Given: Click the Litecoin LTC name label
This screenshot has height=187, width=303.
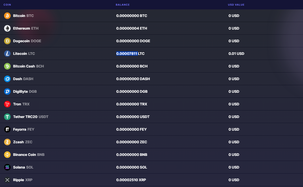Looking at the screenshot, I should coord(24,54).
